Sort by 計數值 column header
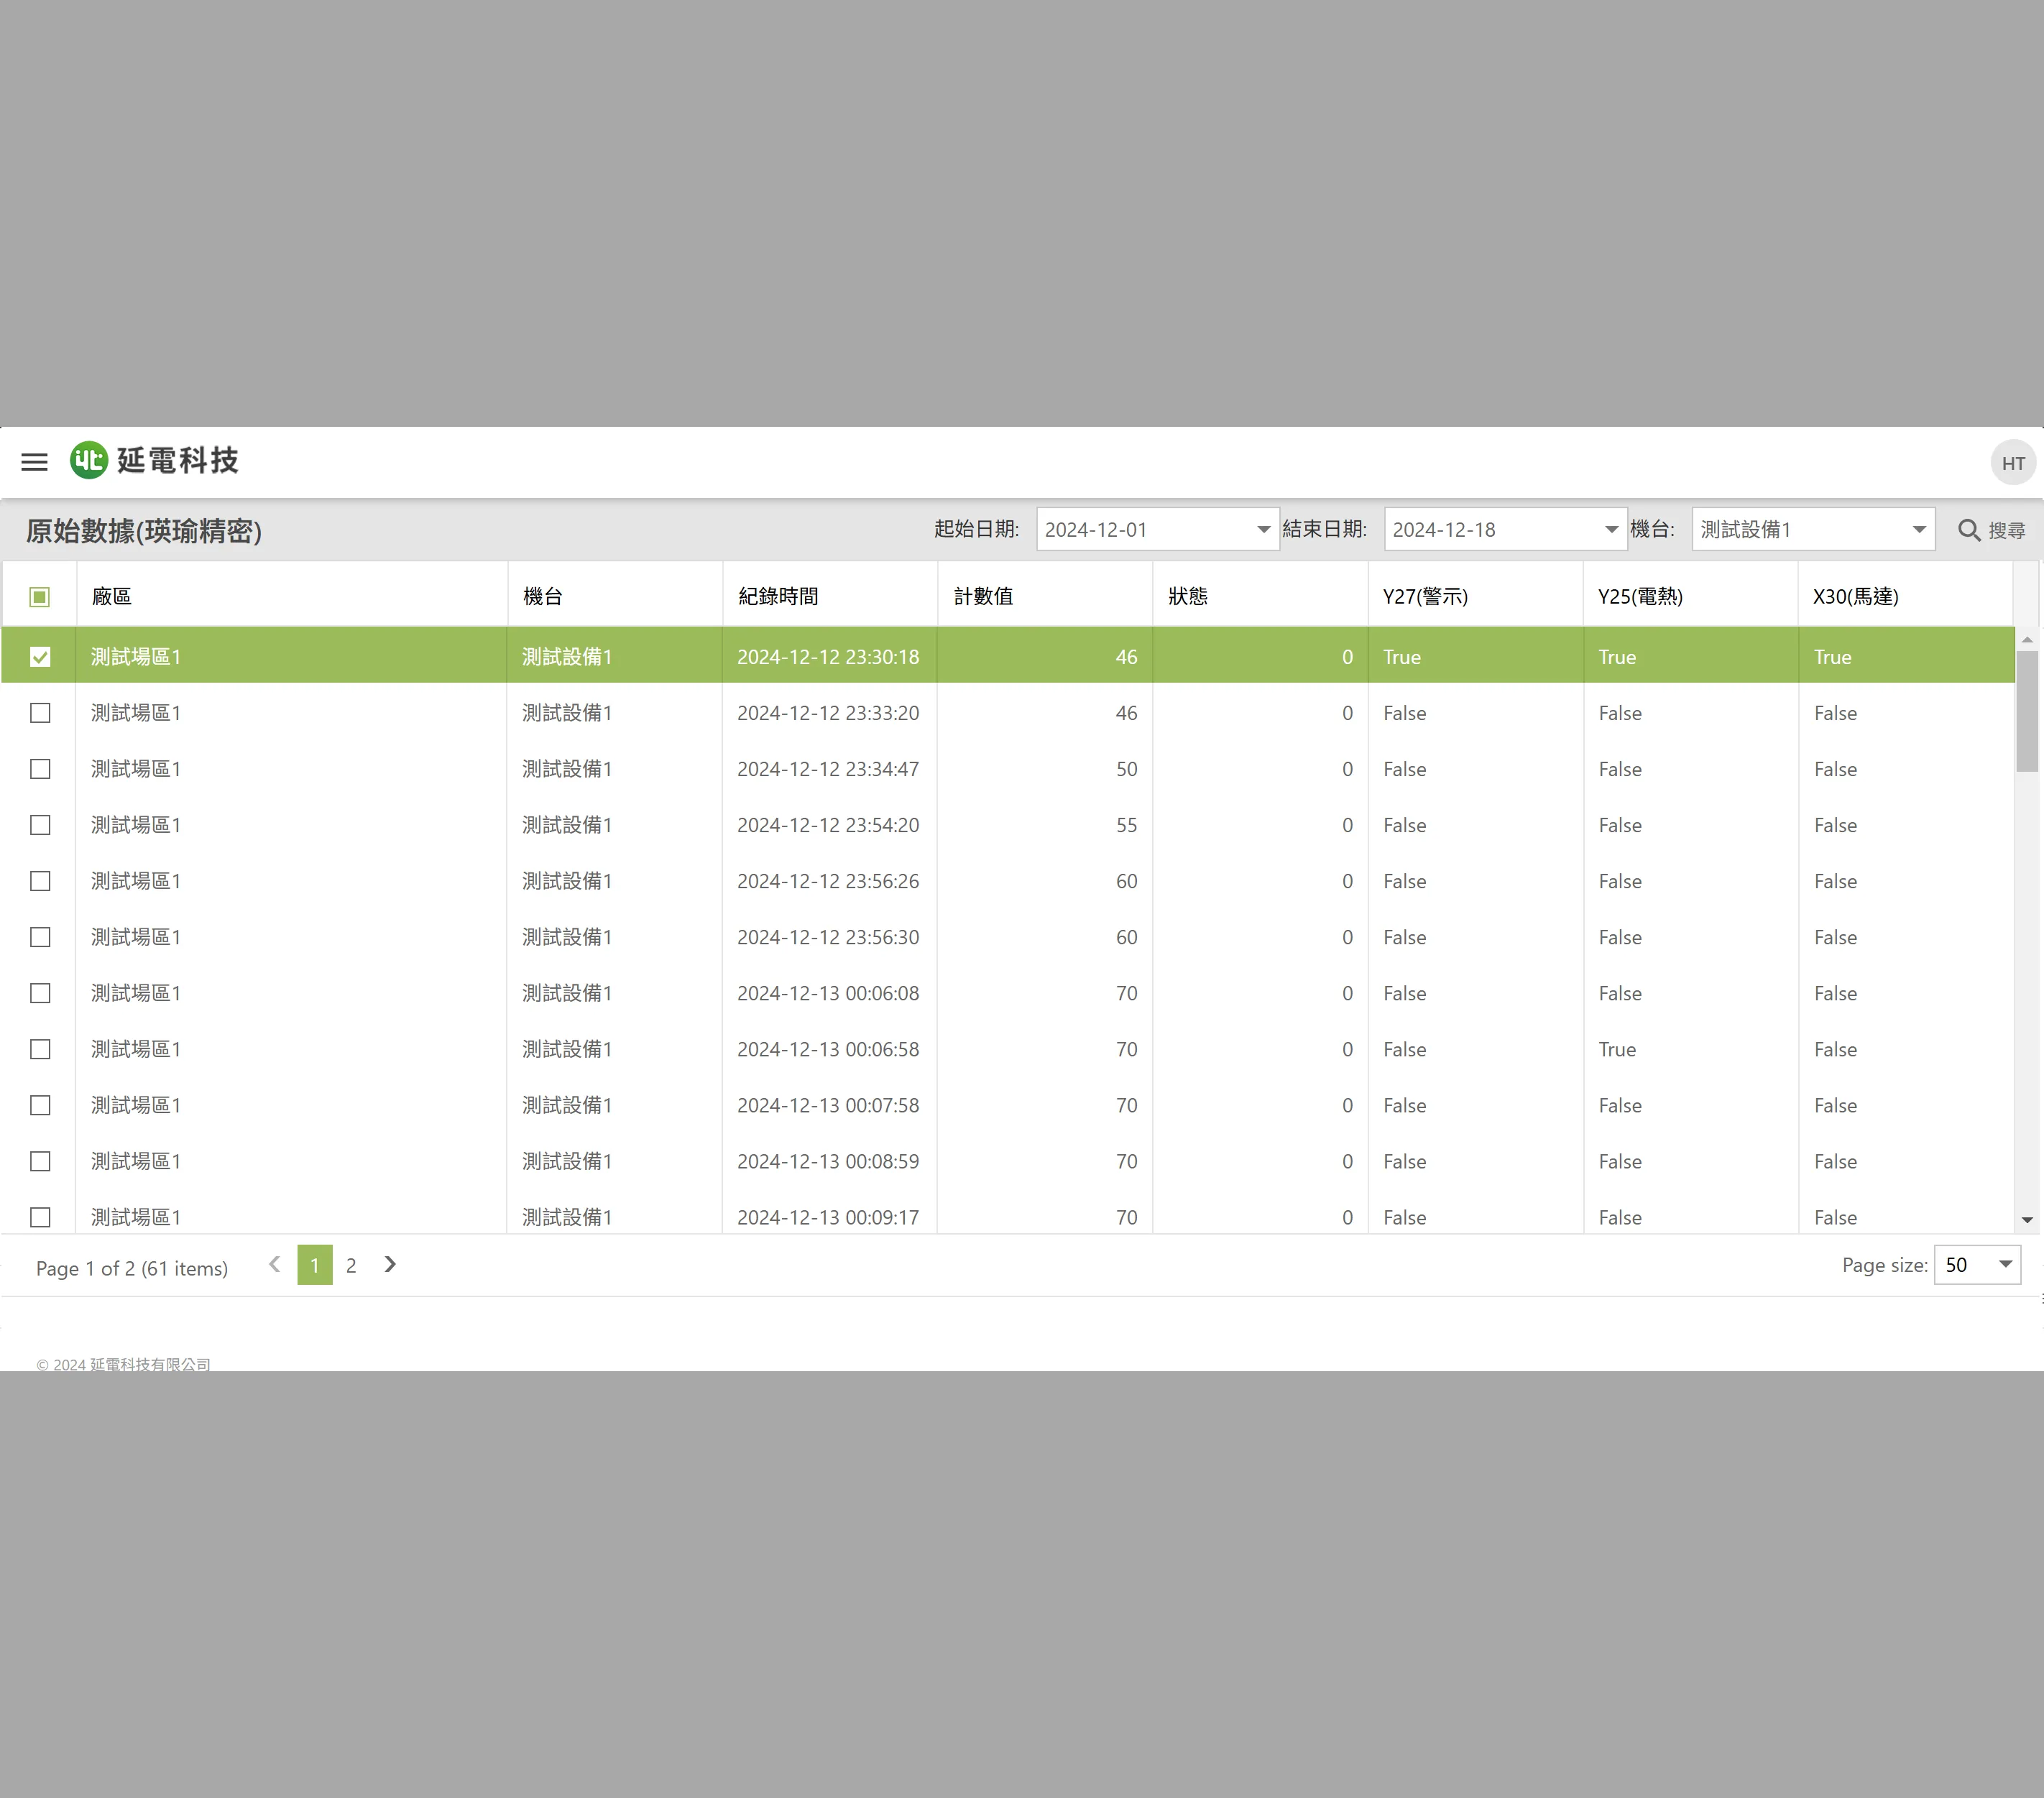The width and height of the screenshot is (2044, 1798). pyautogui.click(x=1045, y=596)
